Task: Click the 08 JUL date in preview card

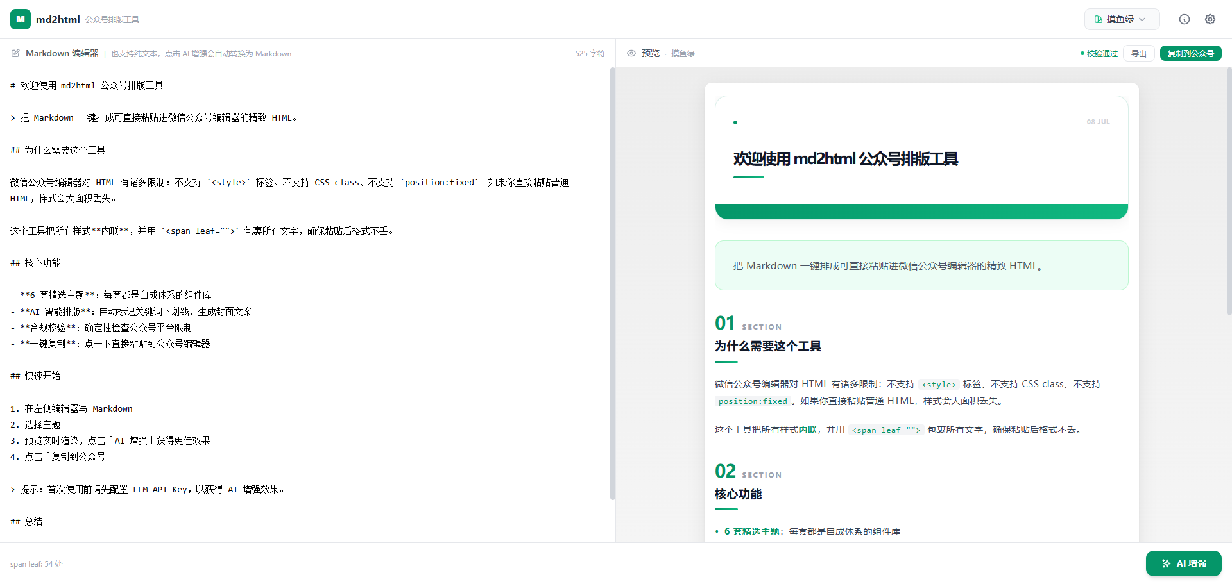Action: (1098, 122)
